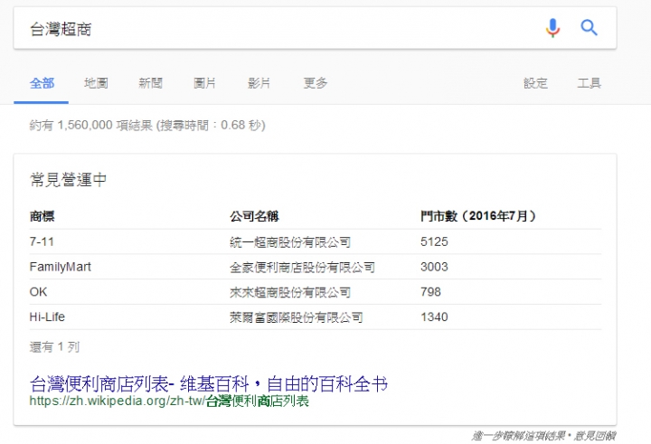Click the zh.wikipedia.org green URL
The image size is (651, 444).
(169, 401)
